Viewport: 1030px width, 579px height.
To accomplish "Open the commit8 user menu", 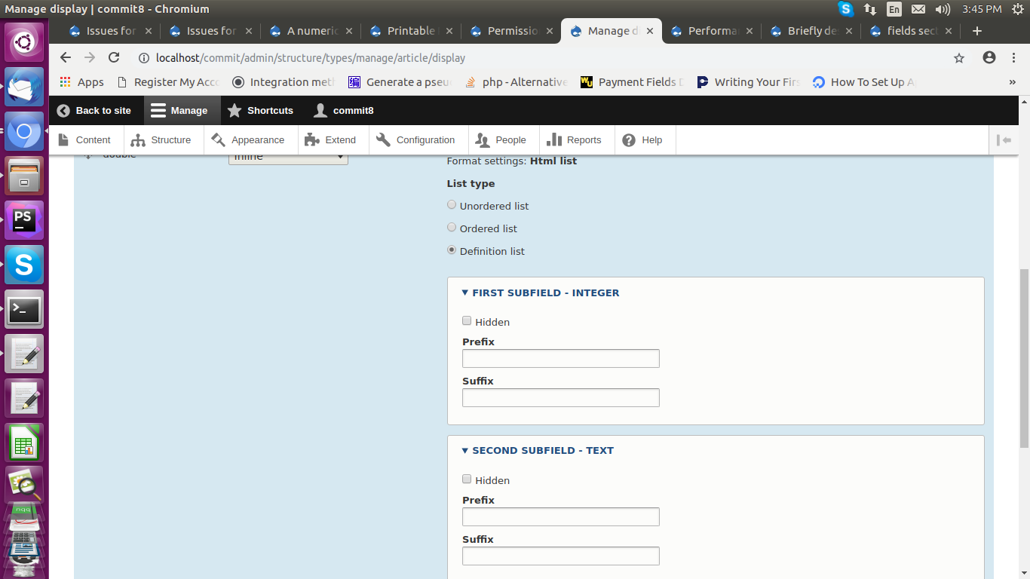I will pyautogui.click(x=344, y=110).
